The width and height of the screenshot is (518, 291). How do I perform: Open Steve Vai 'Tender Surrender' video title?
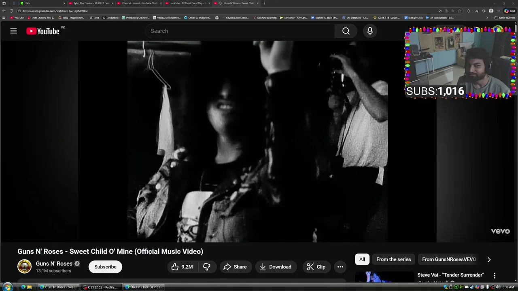(450, 275)
